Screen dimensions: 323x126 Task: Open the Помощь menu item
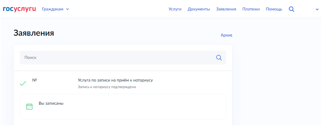tap(274, 9)
